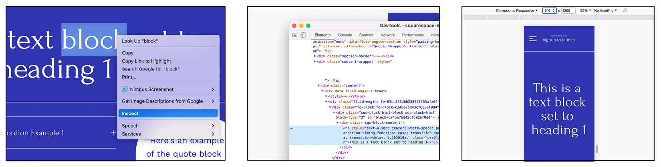Select Search Google for "block"
Screen dimensions: 661x167
click(168, 69)
